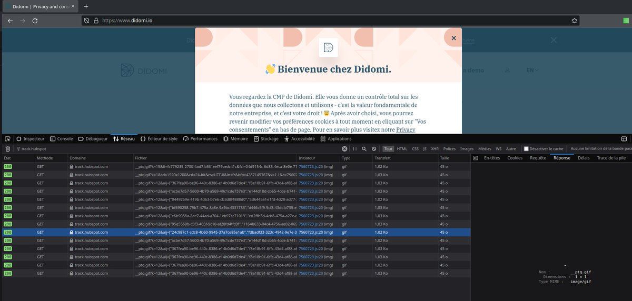Select the Réseau panel tab
Viewport: 632px width, 301px height.
[124, 139]
